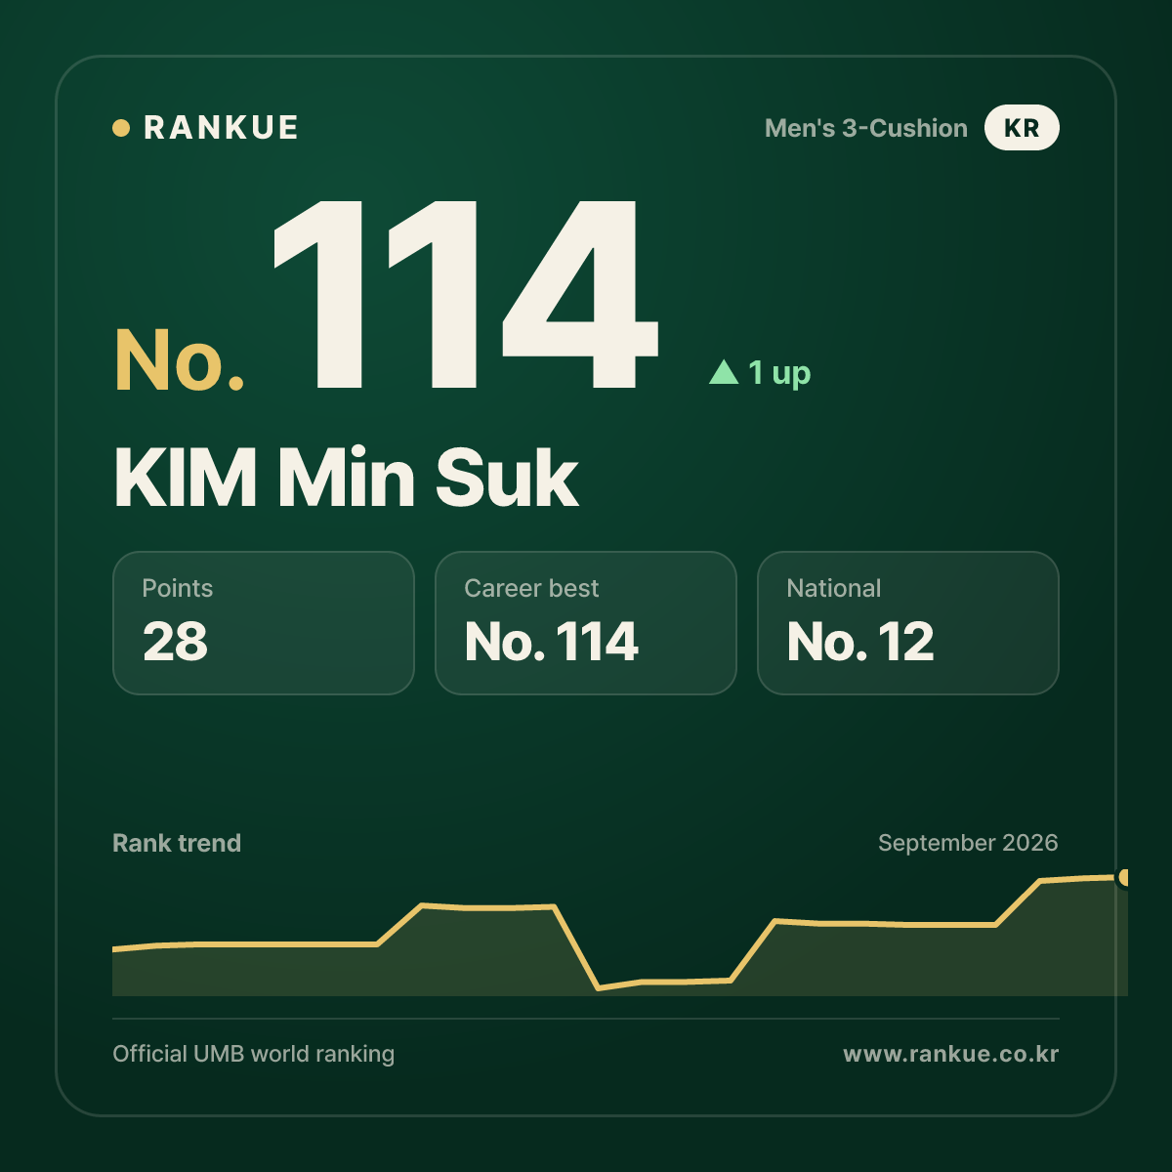Select the KR country badge

(1022, 128)
